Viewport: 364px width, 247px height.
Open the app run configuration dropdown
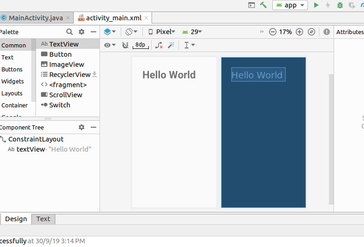[x=290, y=5]
